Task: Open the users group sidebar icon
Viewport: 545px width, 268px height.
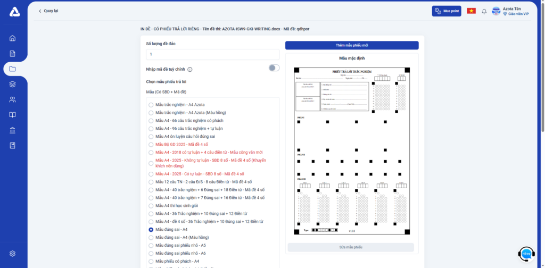Action: [x=13, y=99]
